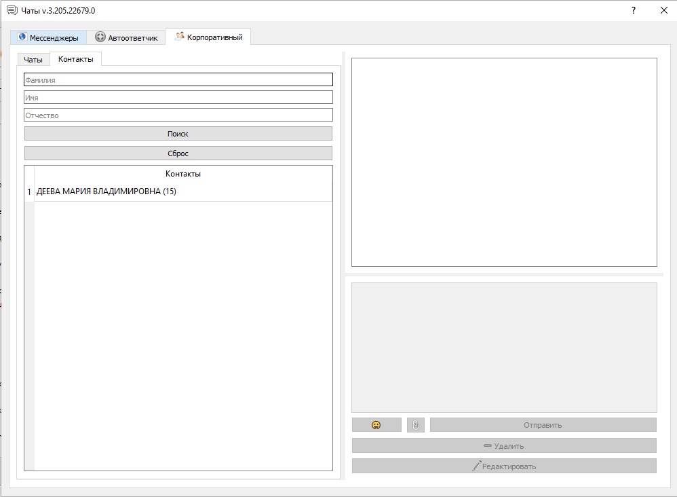Image resolution: width=677 pixels, height=497 pixels.
Task: Click the emoji smiley button
Action: (x=376, y=425)
